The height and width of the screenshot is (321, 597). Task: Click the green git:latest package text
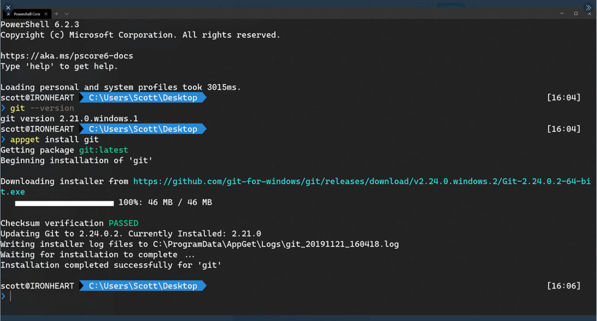pos(104,150)
